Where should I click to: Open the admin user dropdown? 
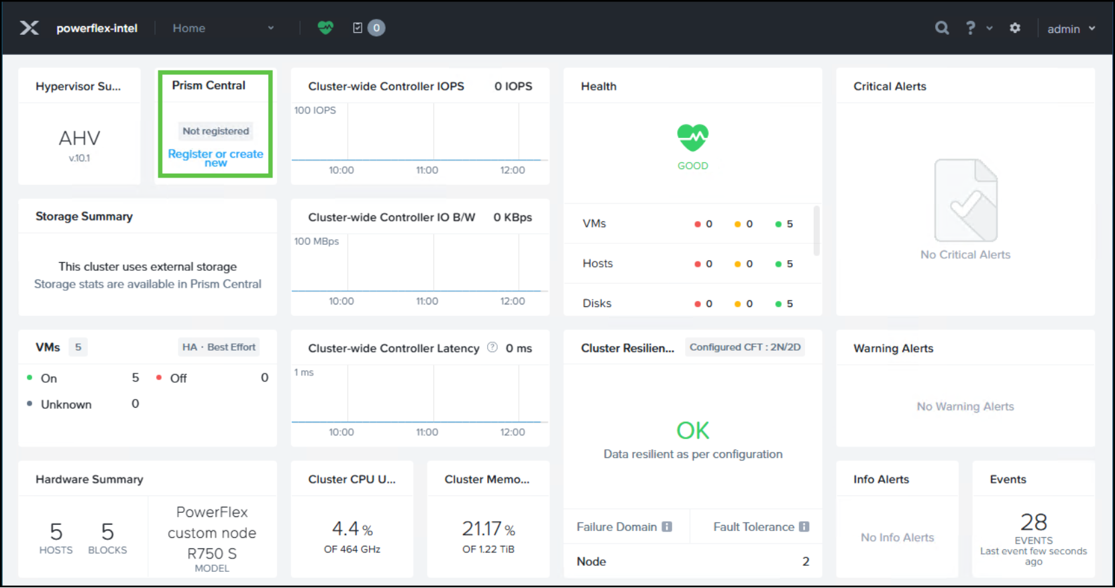coord(1071,29)
